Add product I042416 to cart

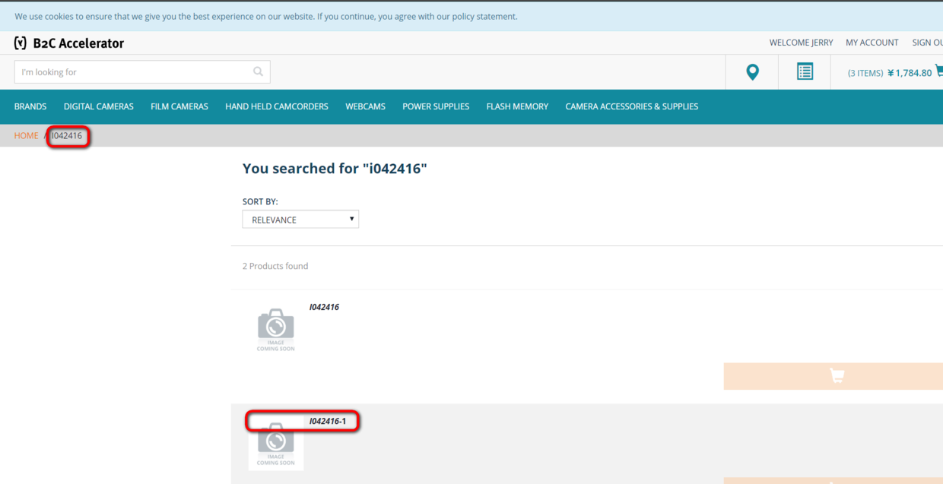point(833,376)
